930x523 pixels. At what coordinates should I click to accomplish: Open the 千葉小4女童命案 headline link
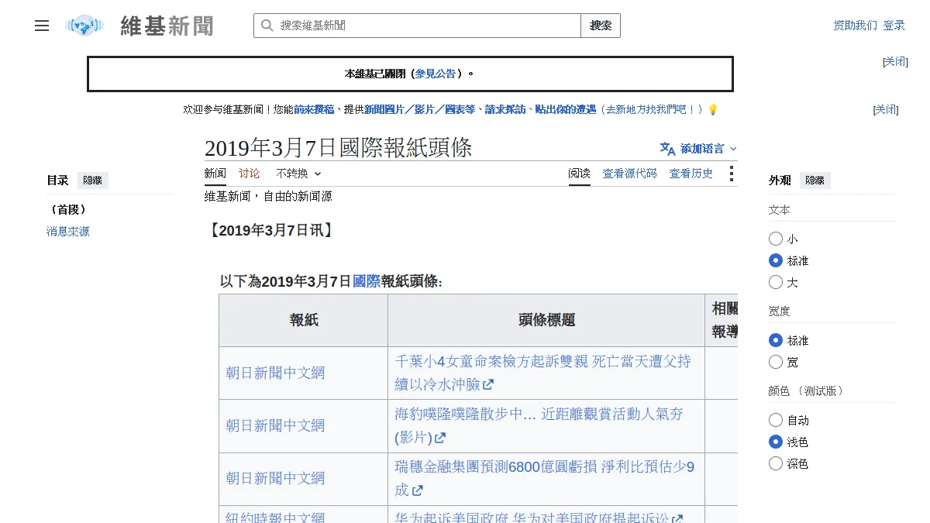543,373
